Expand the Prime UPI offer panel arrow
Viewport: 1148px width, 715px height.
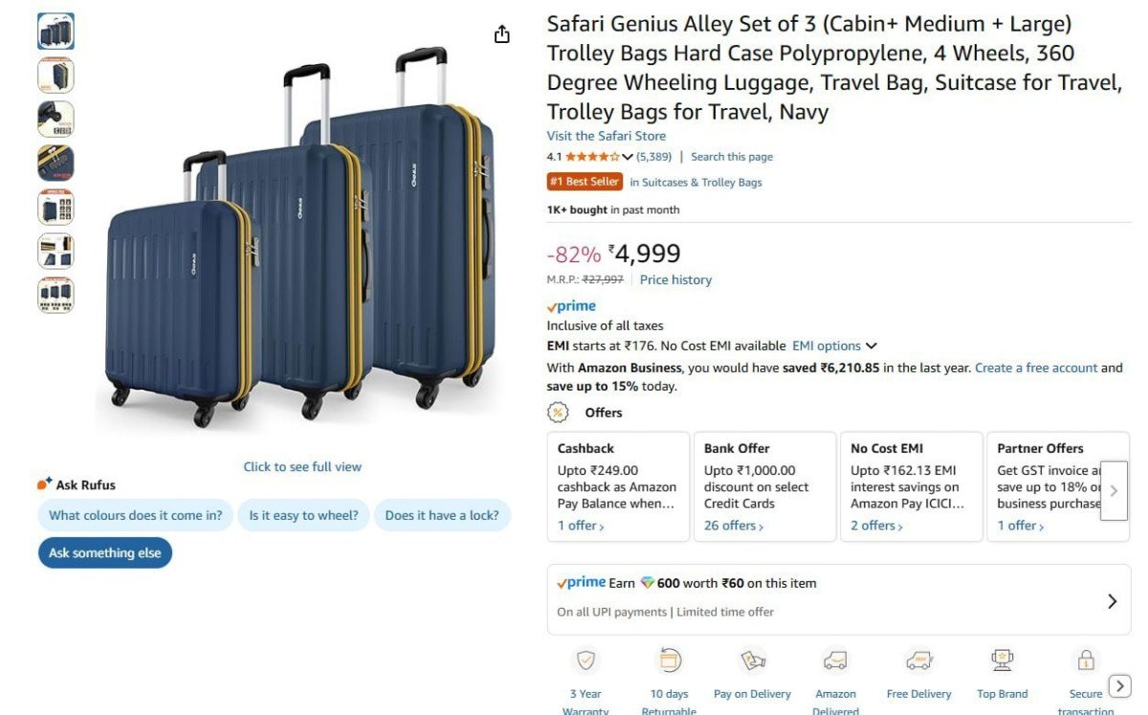tap(1112, 600)
